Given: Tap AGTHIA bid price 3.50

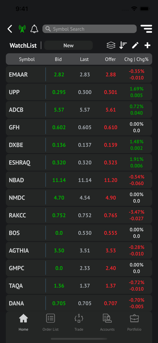Looking at the screenshot, I should click(x=59, y=251).
